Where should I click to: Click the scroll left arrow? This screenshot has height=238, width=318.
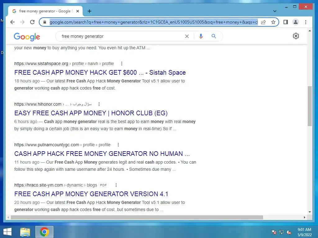pyautogui.click(x=8, y=217)
